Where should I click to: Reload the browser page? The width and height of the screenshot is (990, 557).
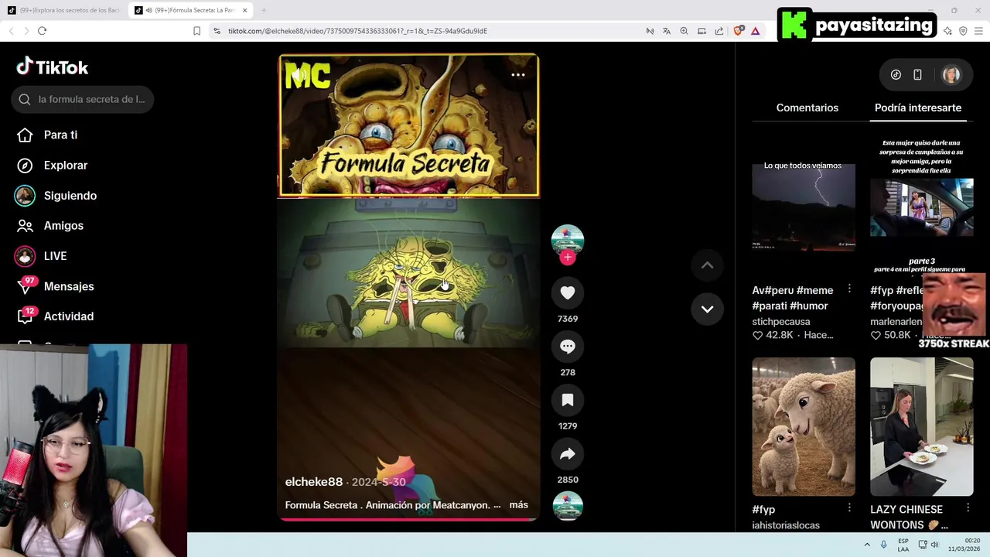click(42, 31)
